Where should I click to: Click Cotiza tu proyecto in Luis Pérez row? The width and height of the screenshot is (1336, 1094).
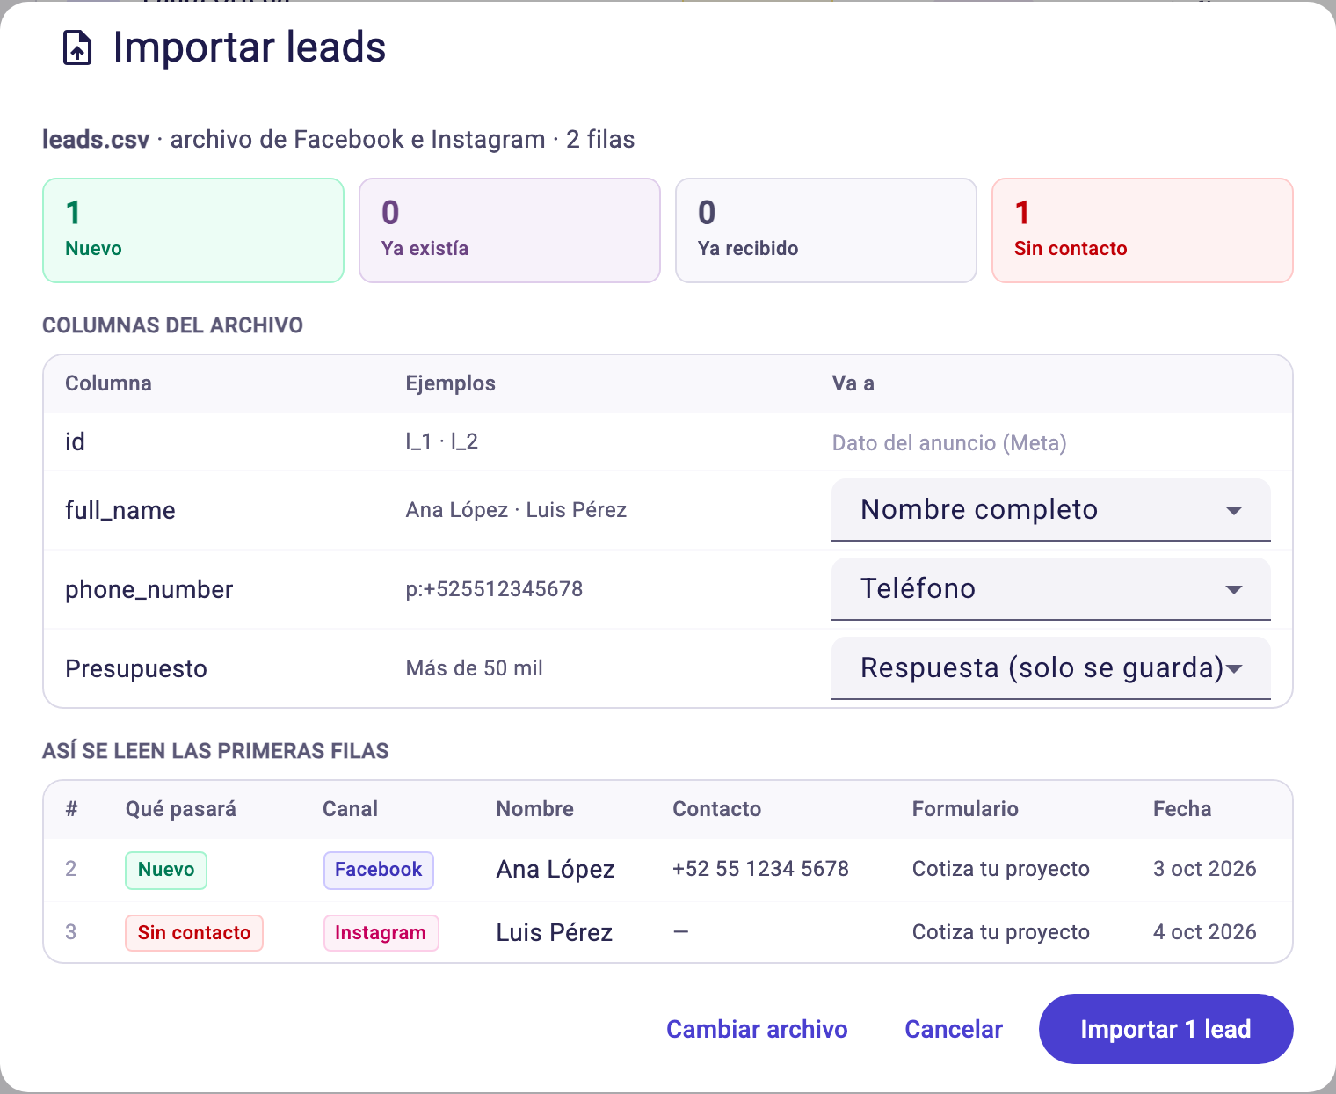[x=1001, y=932]
